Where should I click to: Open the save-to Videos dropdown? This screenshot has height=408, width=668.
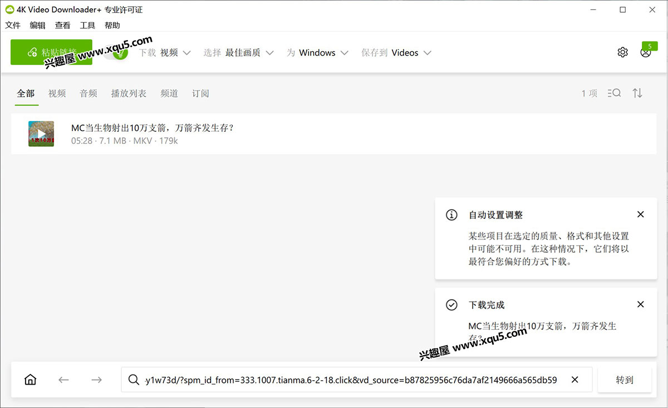411,53
